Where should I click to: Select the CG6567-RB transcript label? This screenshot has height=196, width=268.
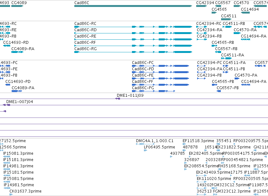coord(226,49)
